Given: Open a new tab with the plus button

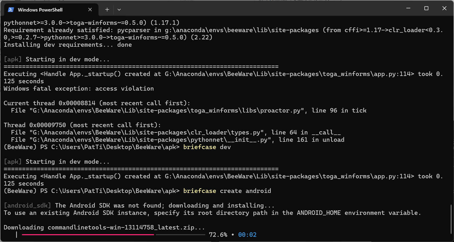Looking at the screenshot, I should coord(107,10).
